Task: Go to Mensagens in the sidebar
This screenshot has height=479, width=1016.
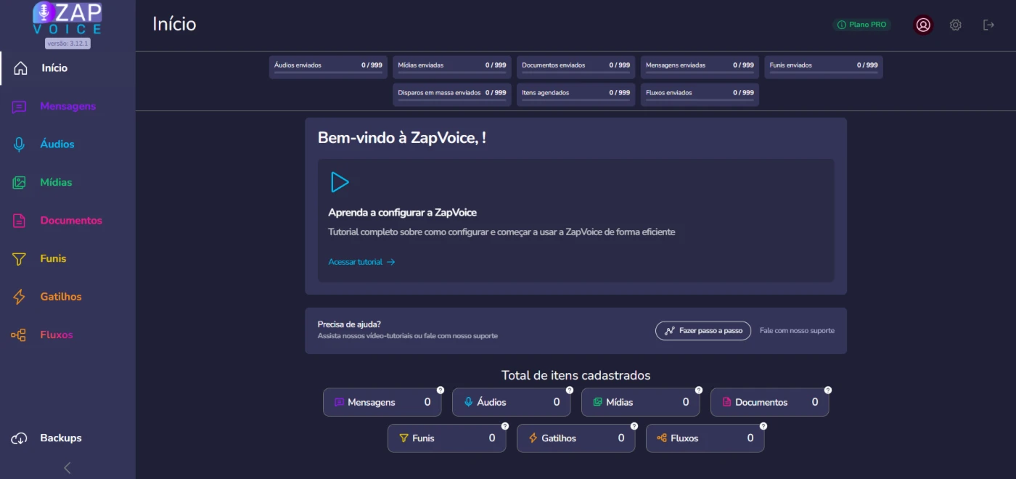Action: pyautogui.click(x=67, y=107)
